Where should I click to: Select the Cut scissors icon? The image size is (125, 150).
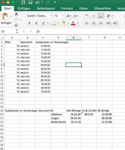(x=16, y=14)
